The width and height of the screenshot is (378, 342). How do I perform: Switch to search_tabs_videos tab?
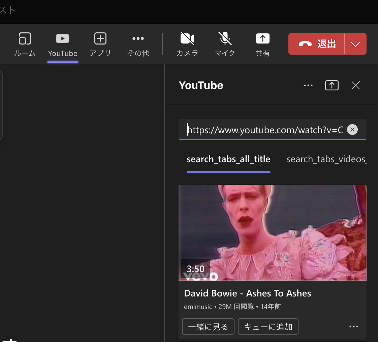click(x=326, y=159)
